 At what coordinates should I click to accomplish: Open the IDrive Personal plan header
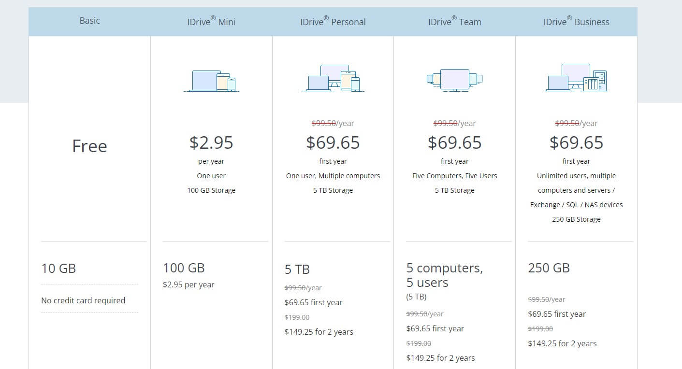tap(333, 22)
